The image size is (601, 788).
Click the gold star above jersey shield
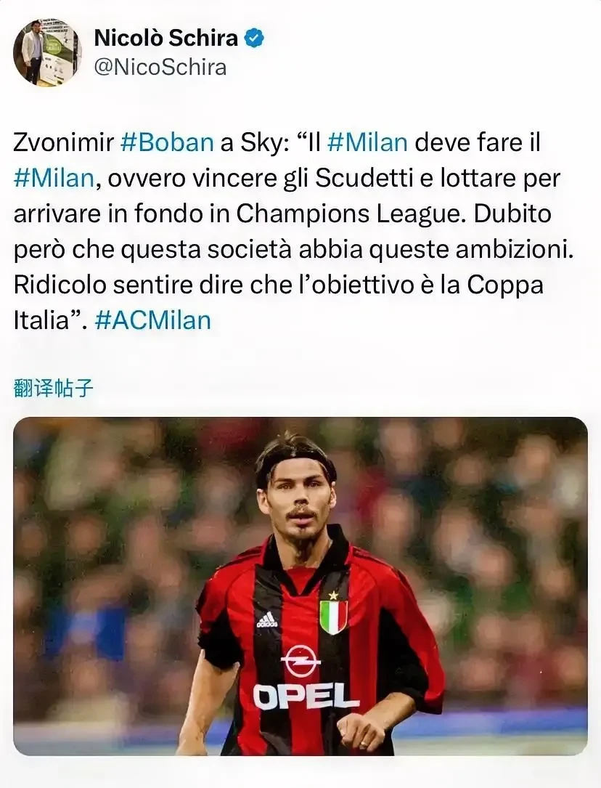333,595
